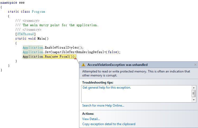Image resolution: width=198 pixels, height=128 pixels.
Task: Click the highlighted 'Application.Run(new Form1());' line
Action: pos(49,57)
